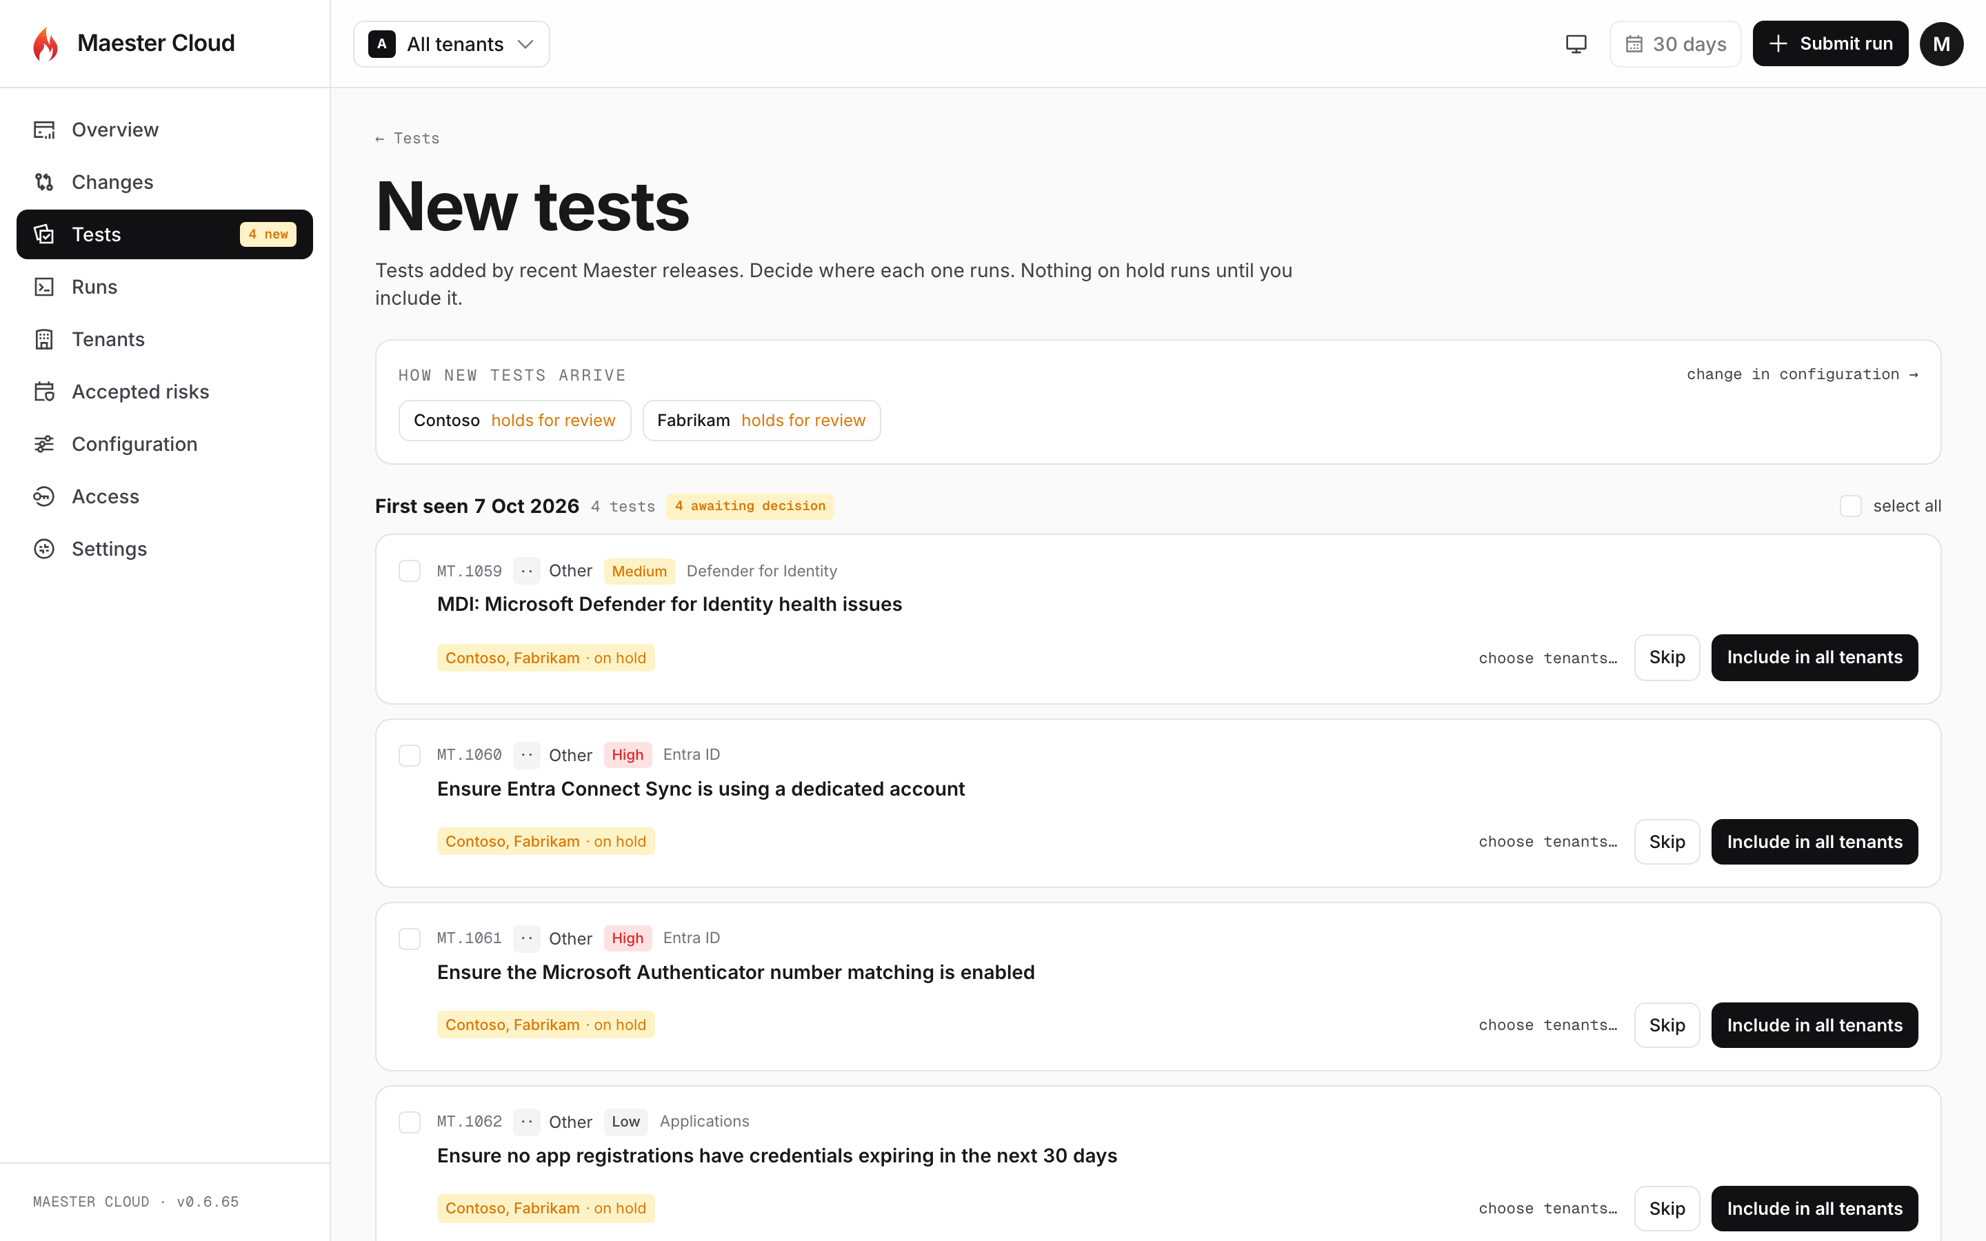Open choose tenants for MT.1062

coord(1547,1209)
